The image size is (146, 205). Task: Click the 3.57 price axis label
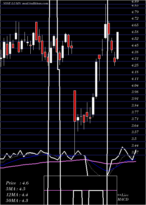click(135, 132)
